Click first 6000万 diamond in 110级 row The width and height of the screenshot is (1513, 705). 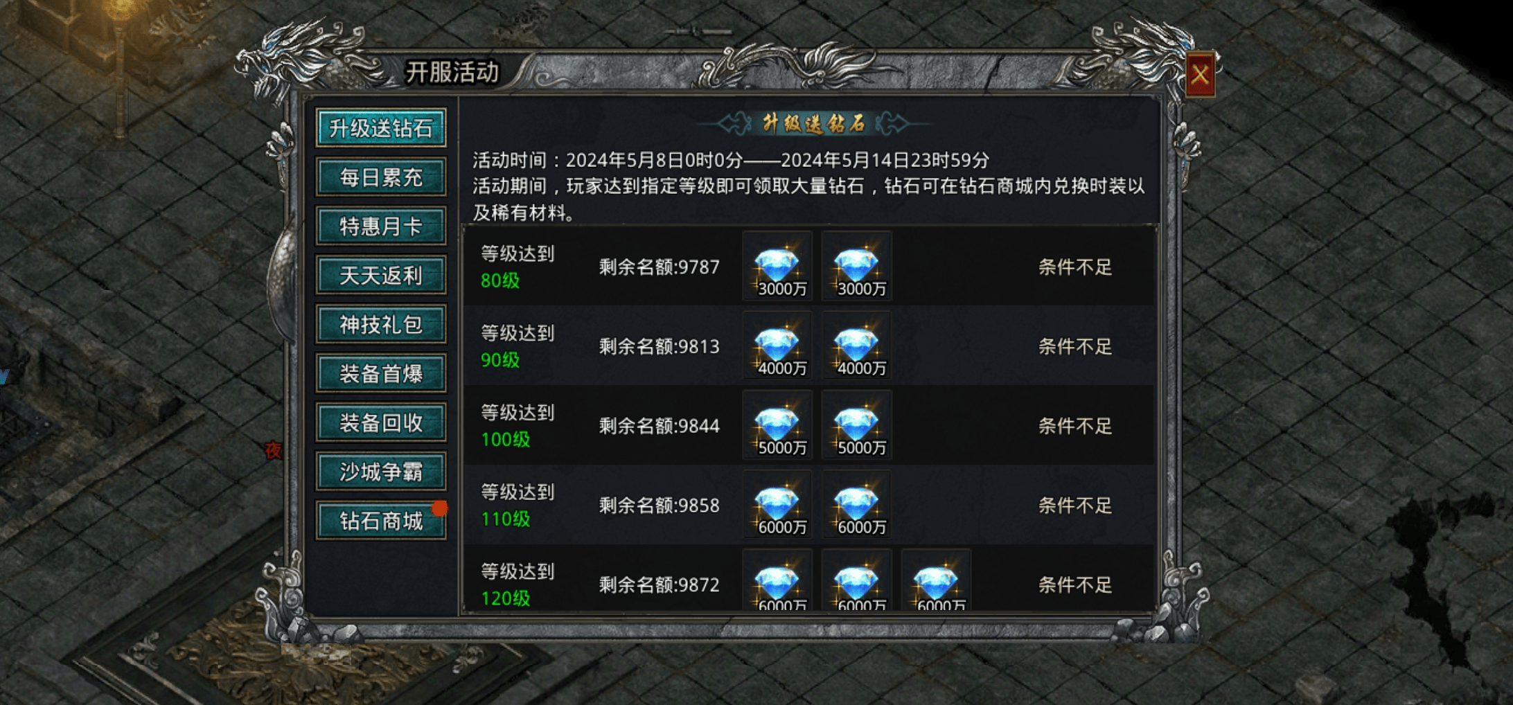(777, 505)
